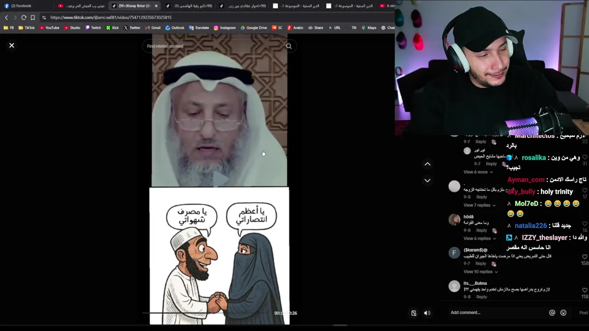Expand View 10 replies under ($karam$)@ comment
The height and width of the screenshot is (331, 589).
point(480,272)
